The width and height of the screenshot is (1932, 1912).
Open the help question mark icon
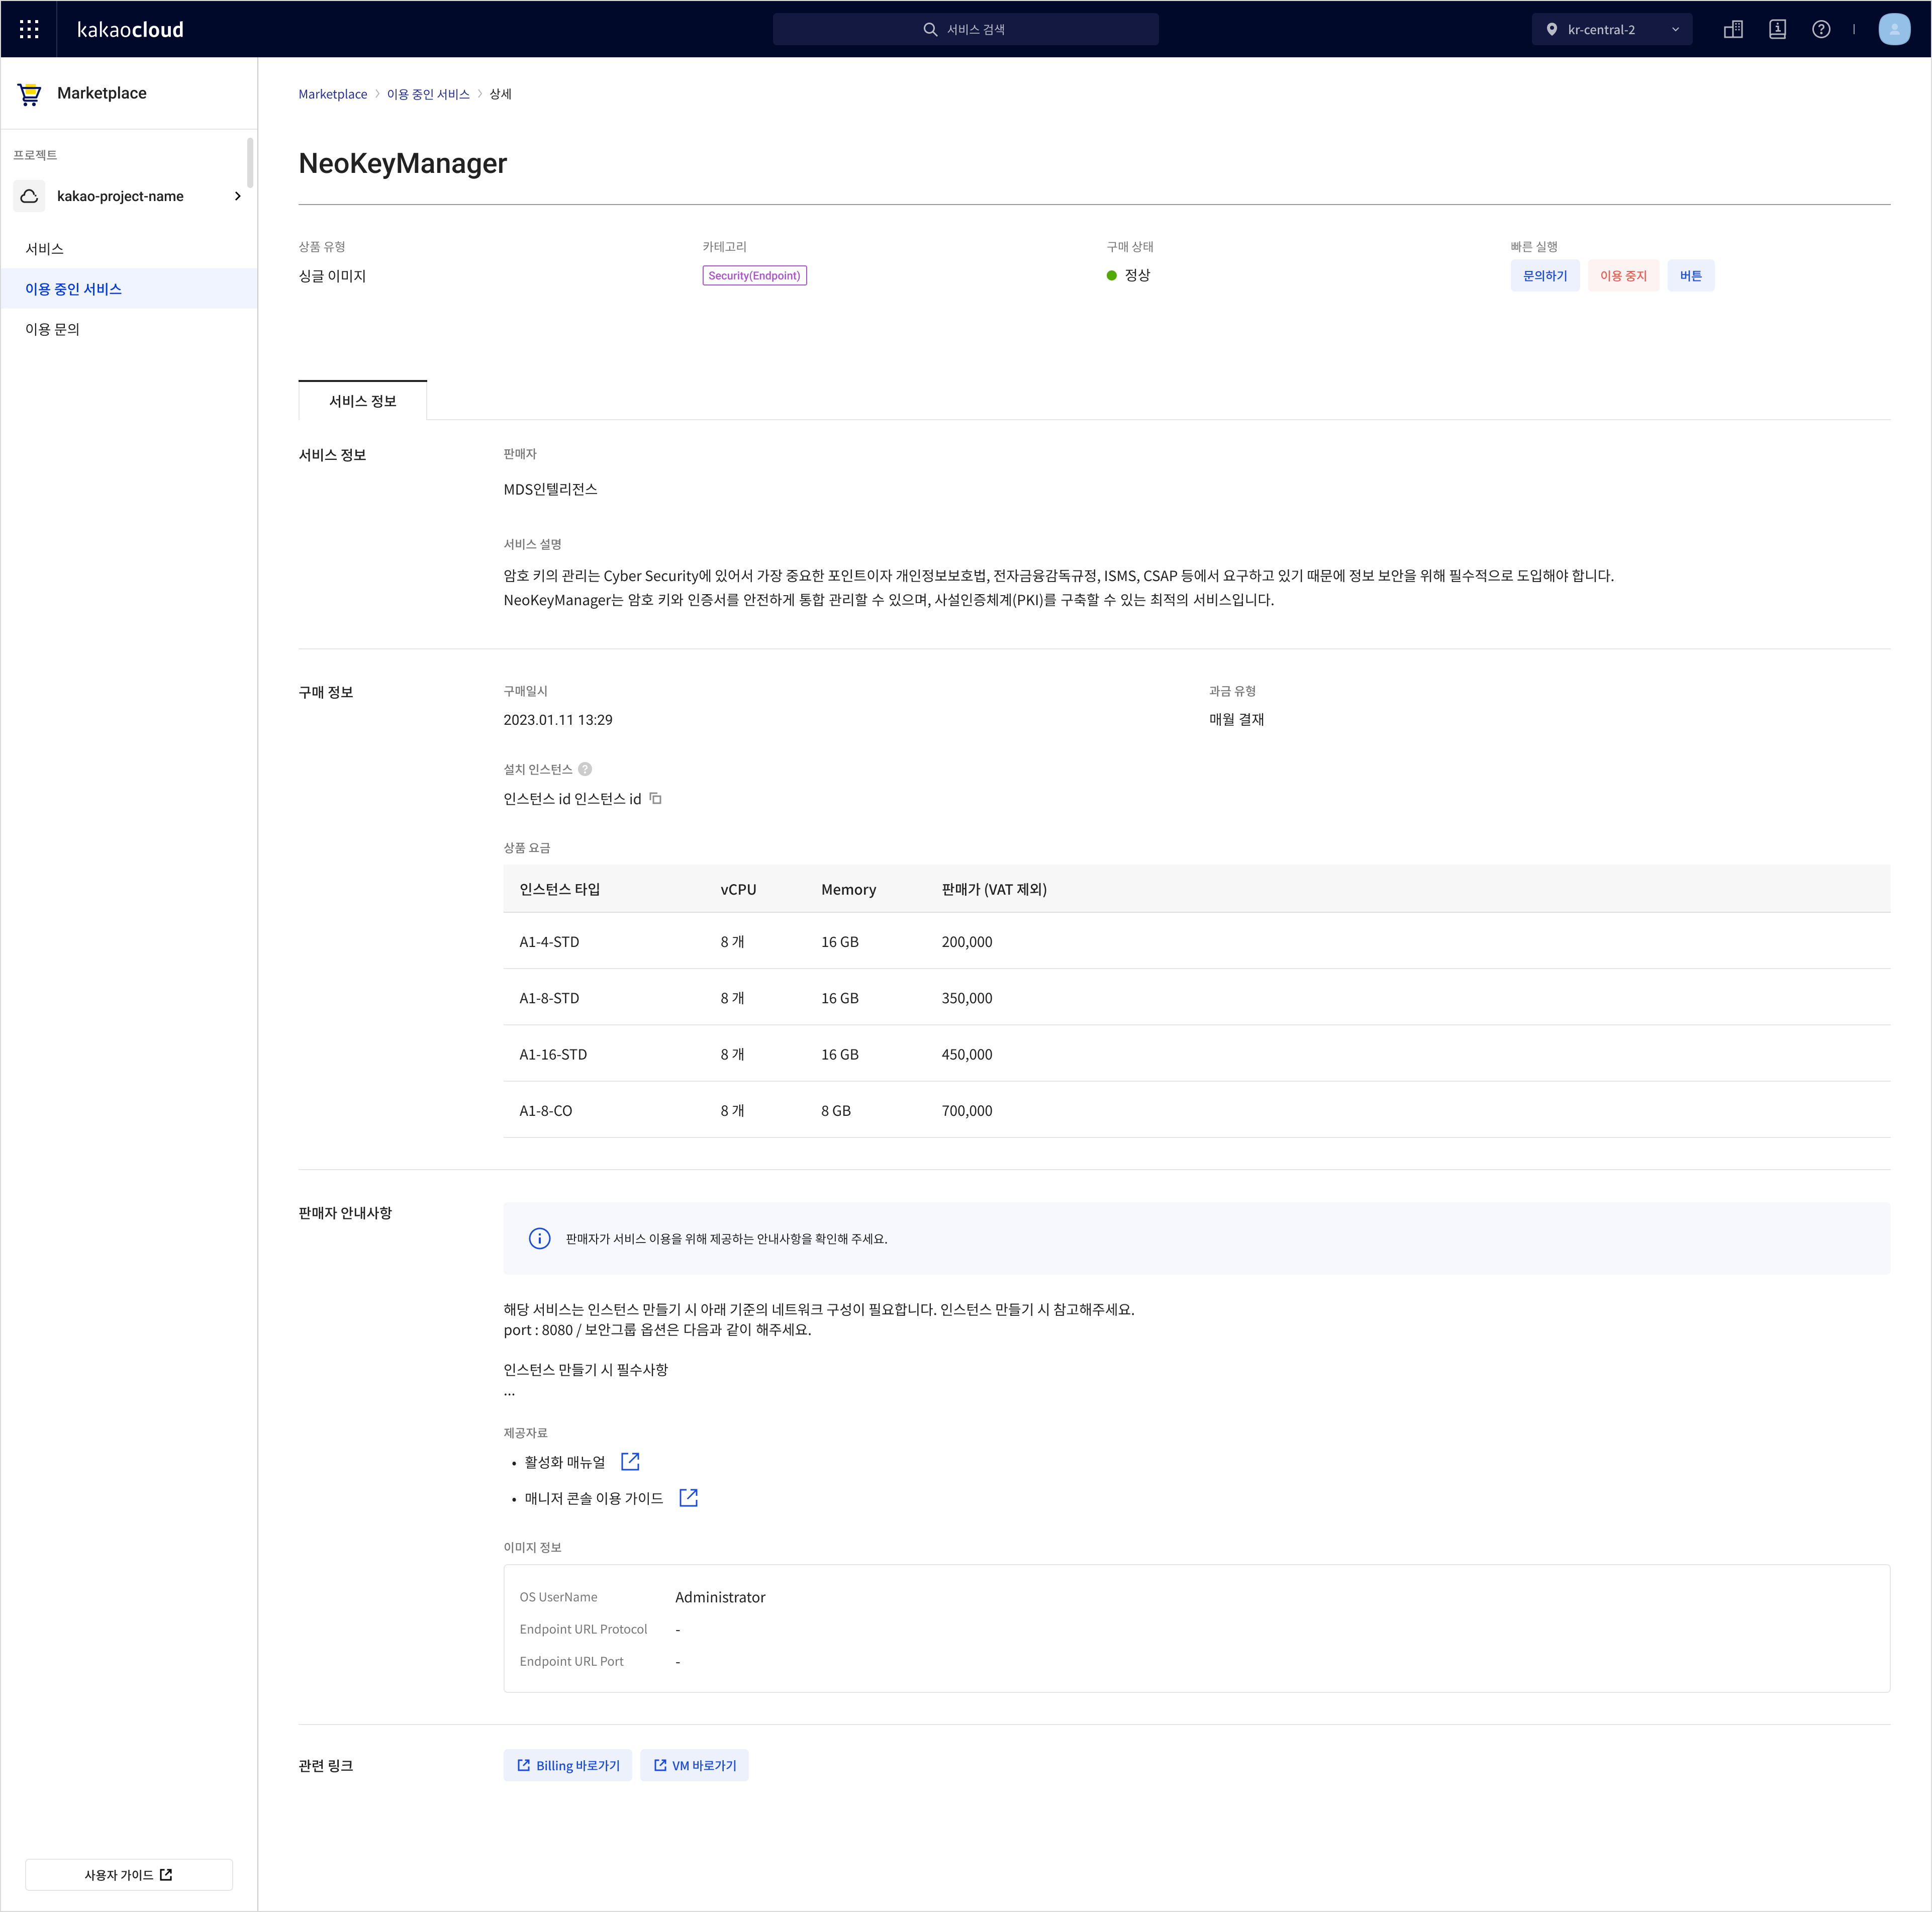(1821, 29)
